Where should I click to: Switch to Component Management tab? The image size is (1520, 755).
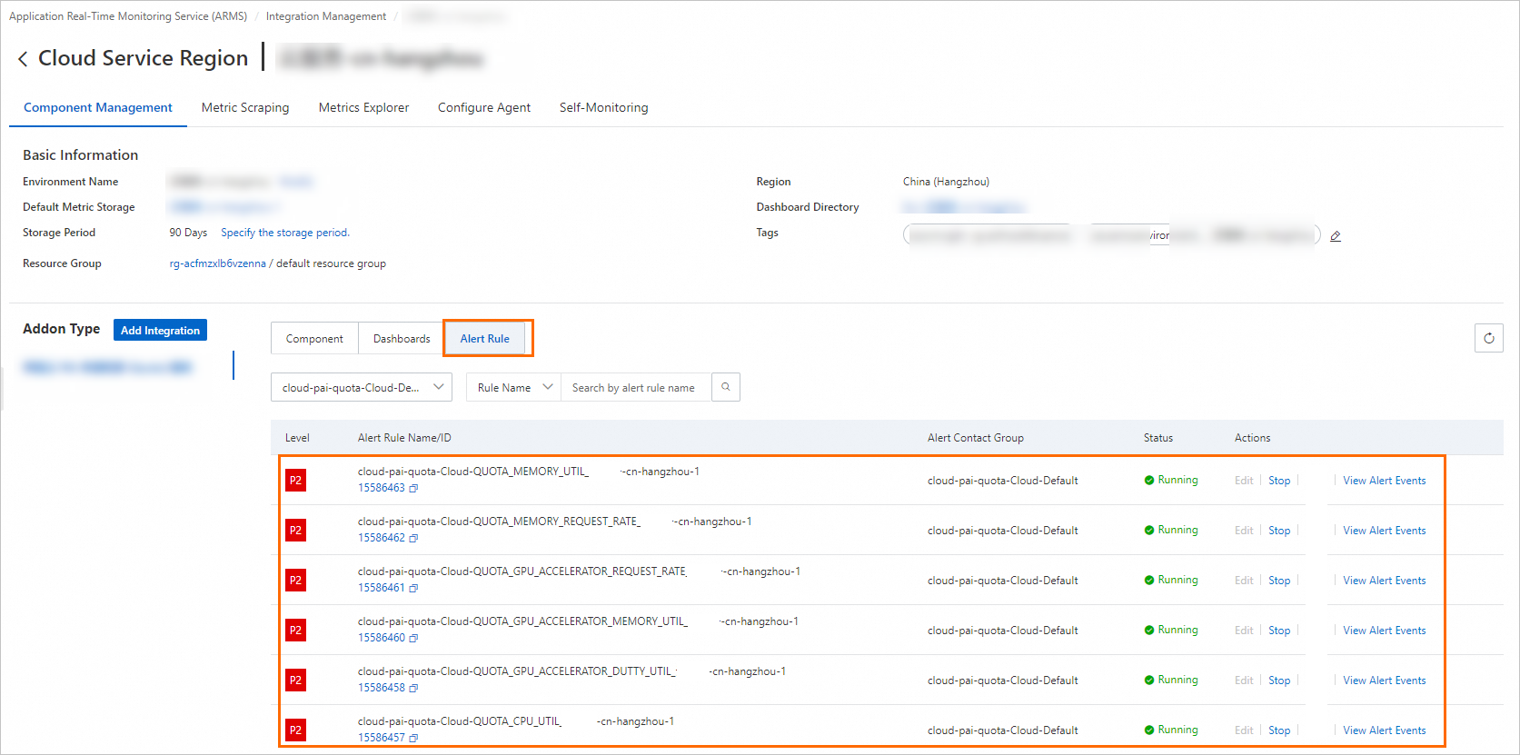[98, 107]
